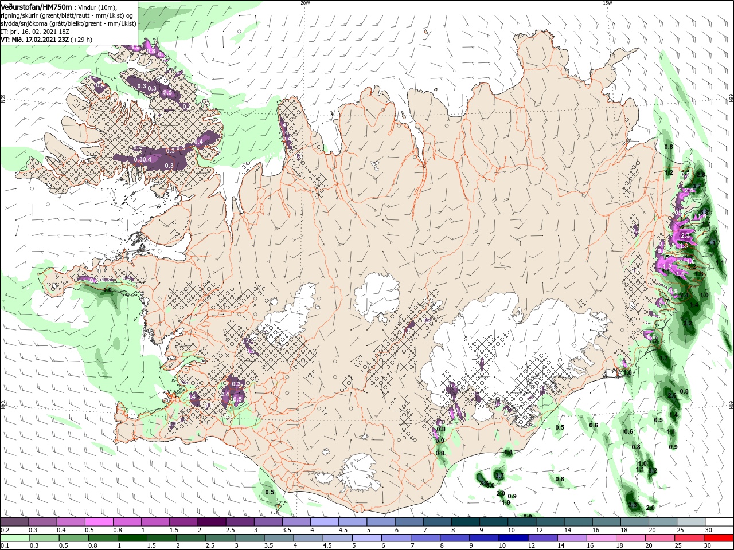Click the bright red swatch labeled 30 in lower legend row
Image resolution: width=734 pixels, height=550 pixels.
click(719, 538)
